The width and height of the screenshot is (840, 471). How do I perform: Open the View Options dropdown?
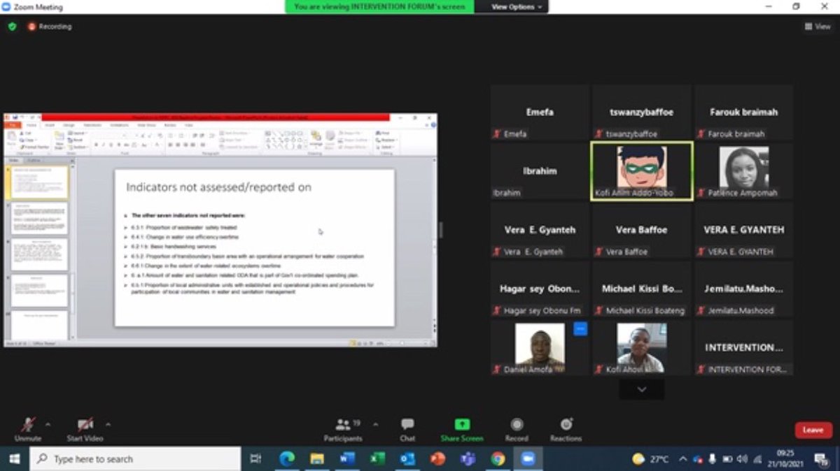(517, 7)
